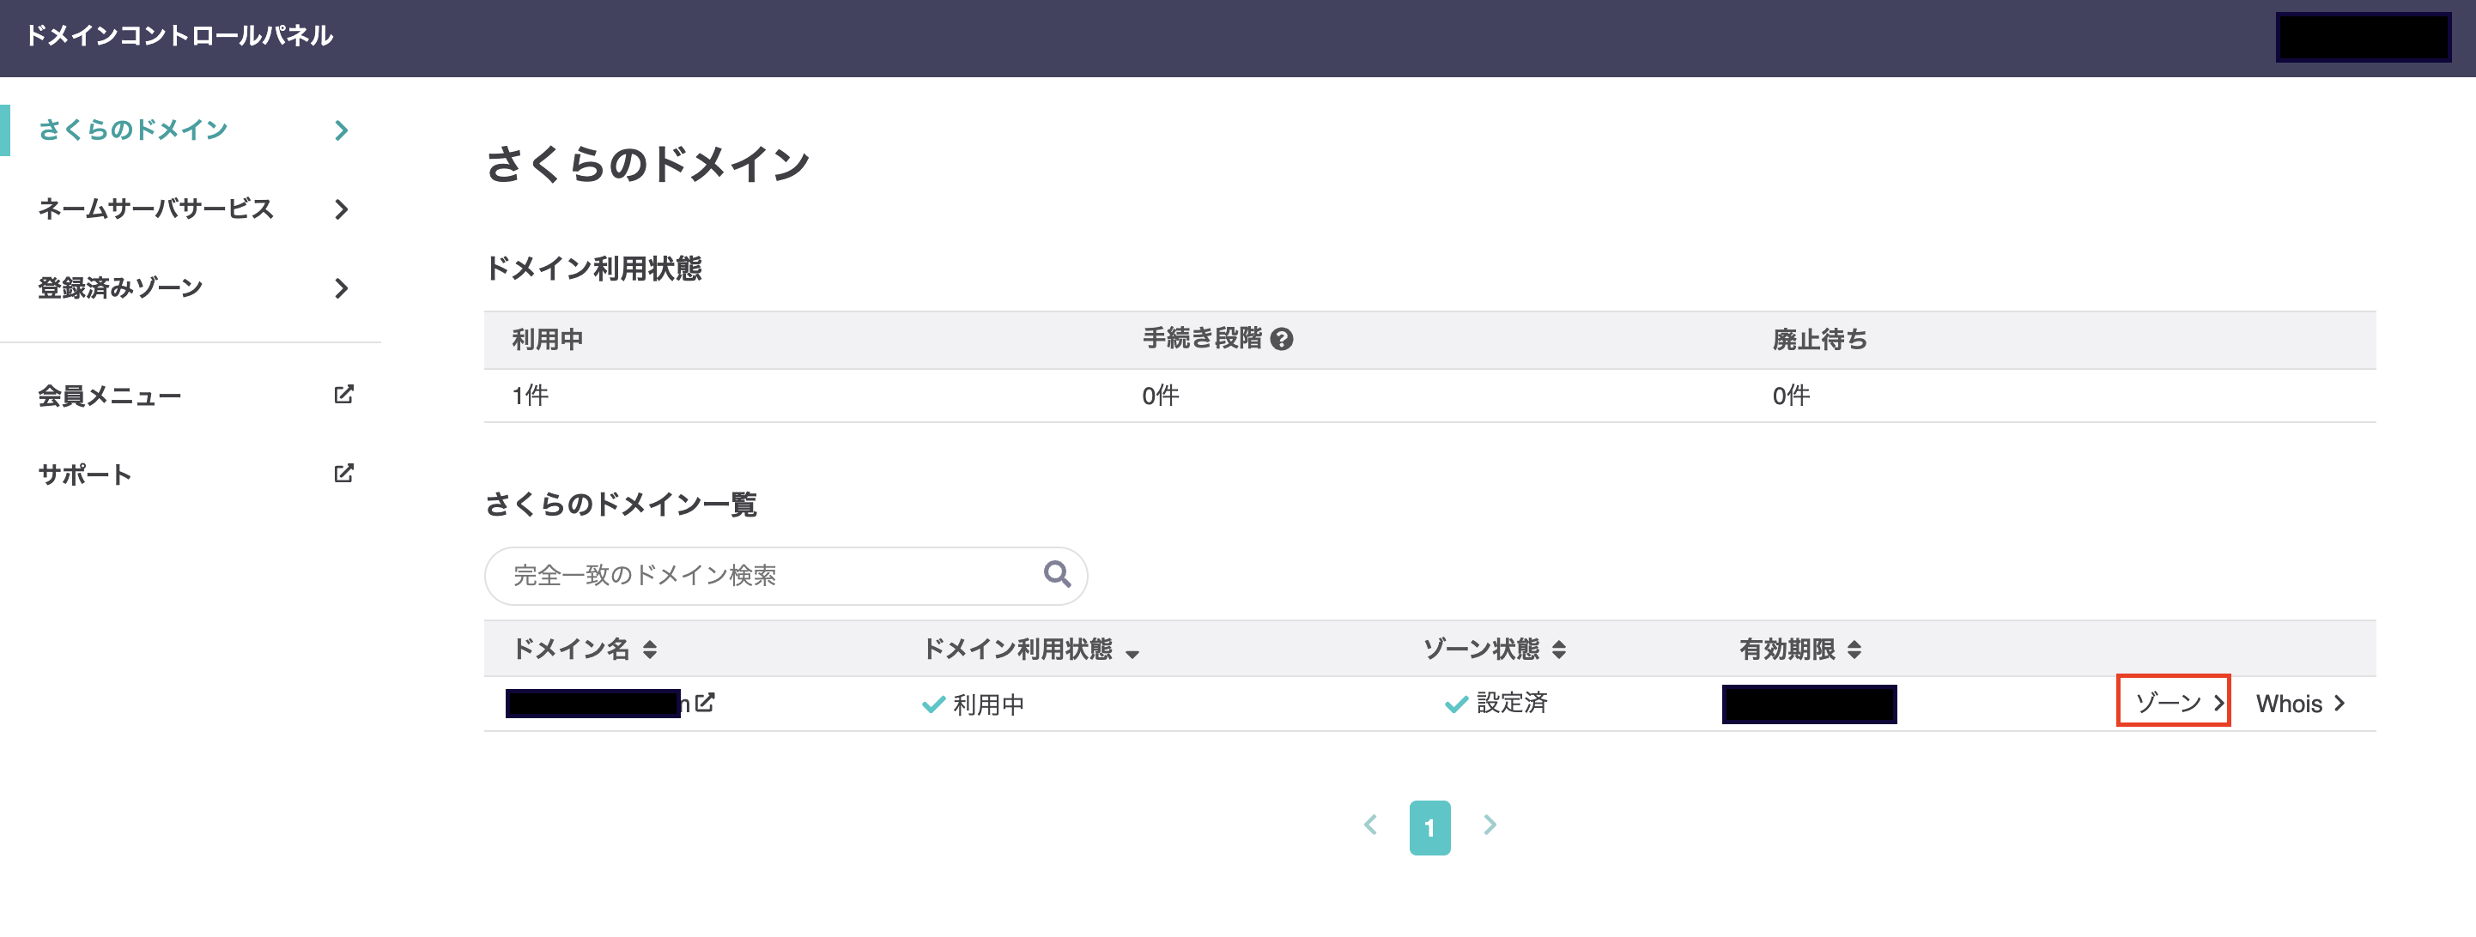This screenshot has height=937, width=2476.
Task: Open Whois link for the domain
Action: [2298, 704]
